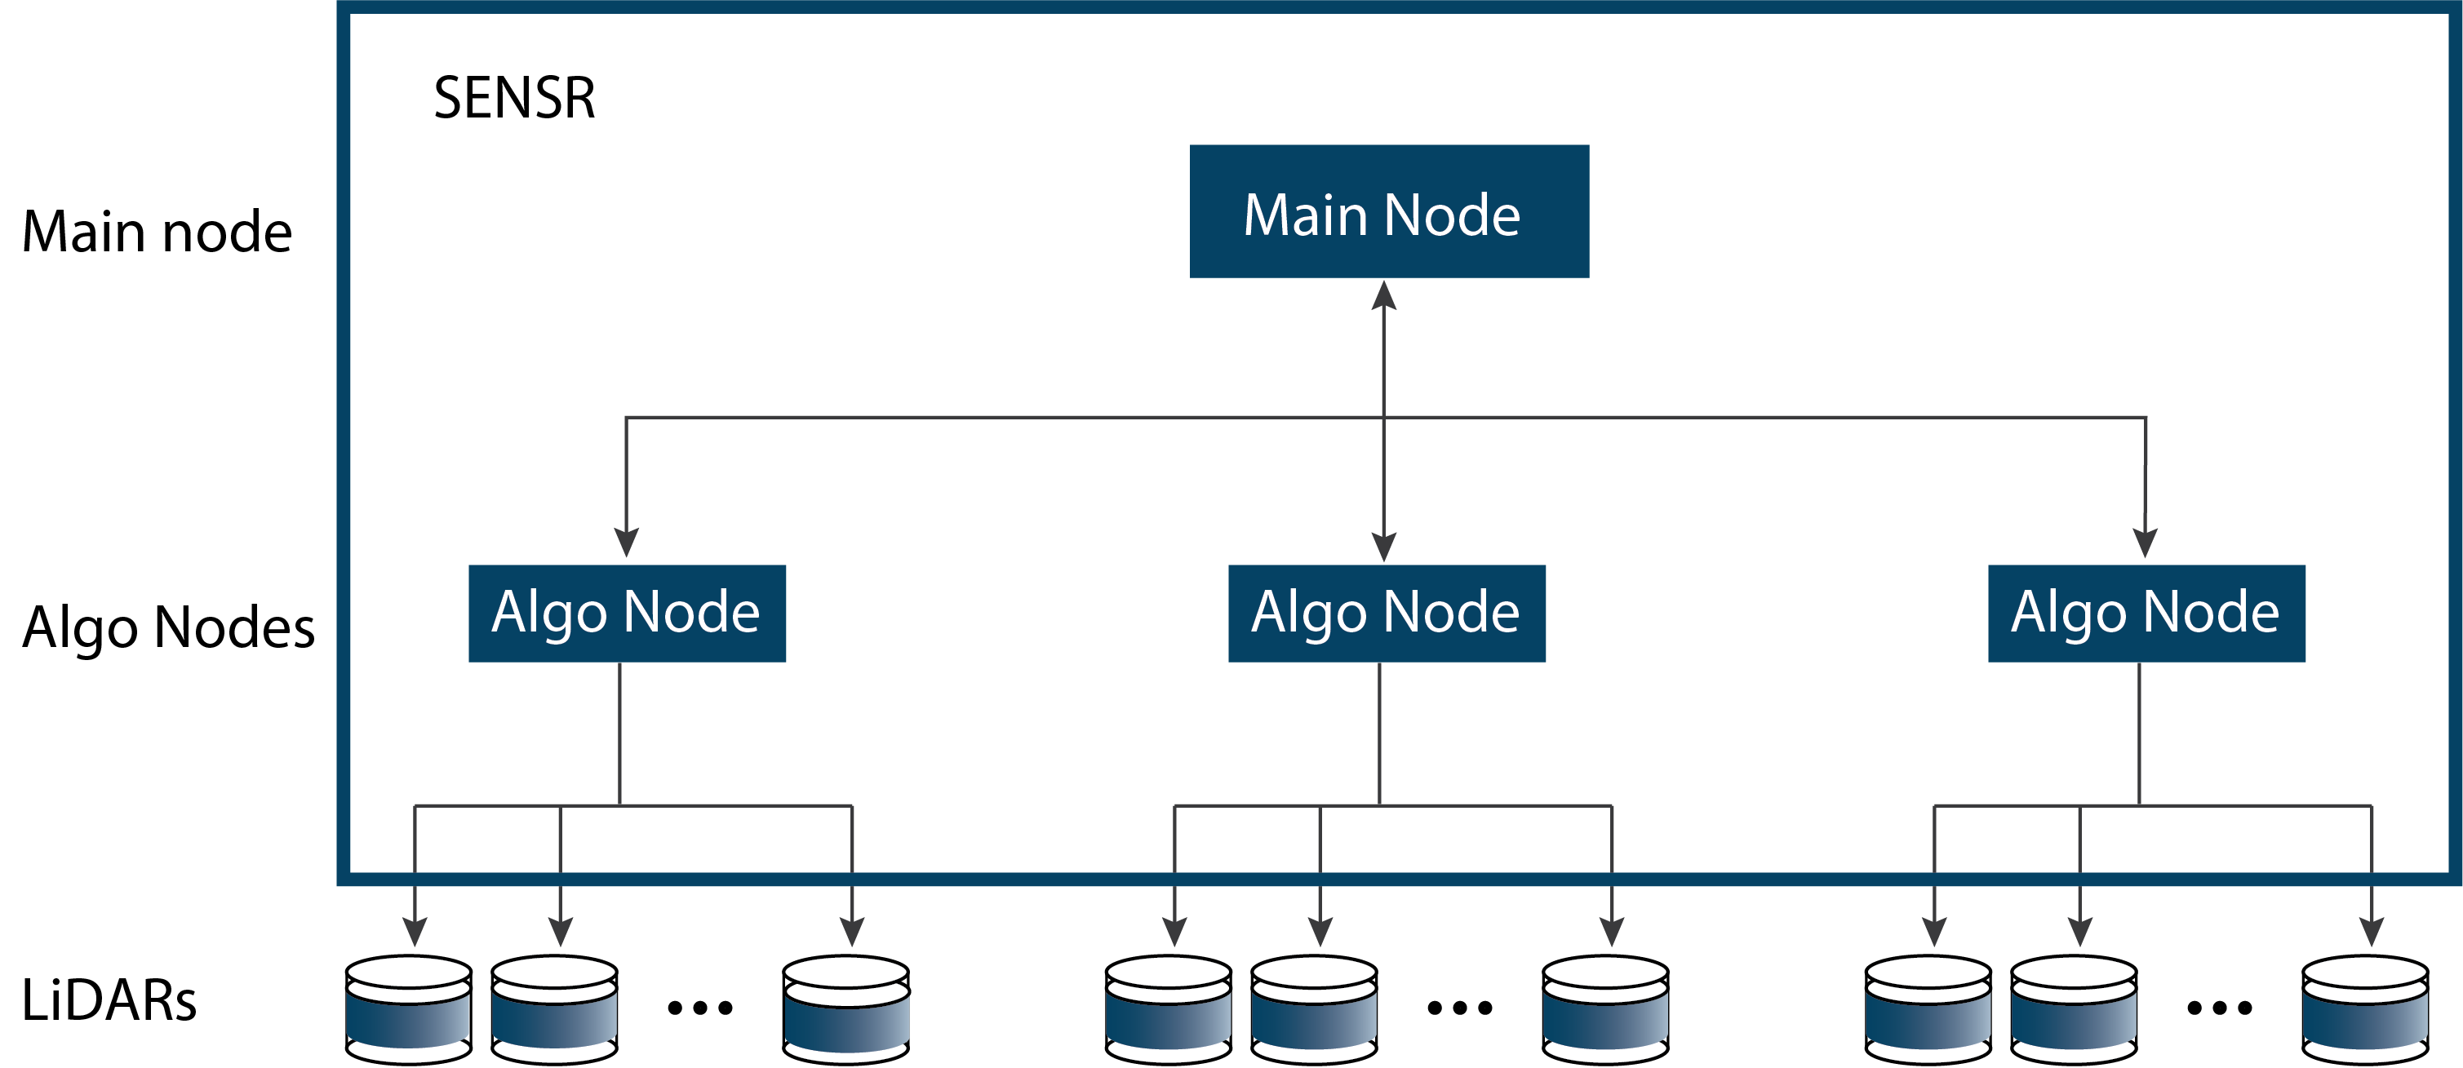Click the SENSR label text
2463x1068 pixels.
pyautogui.click(x=503, y=86)
